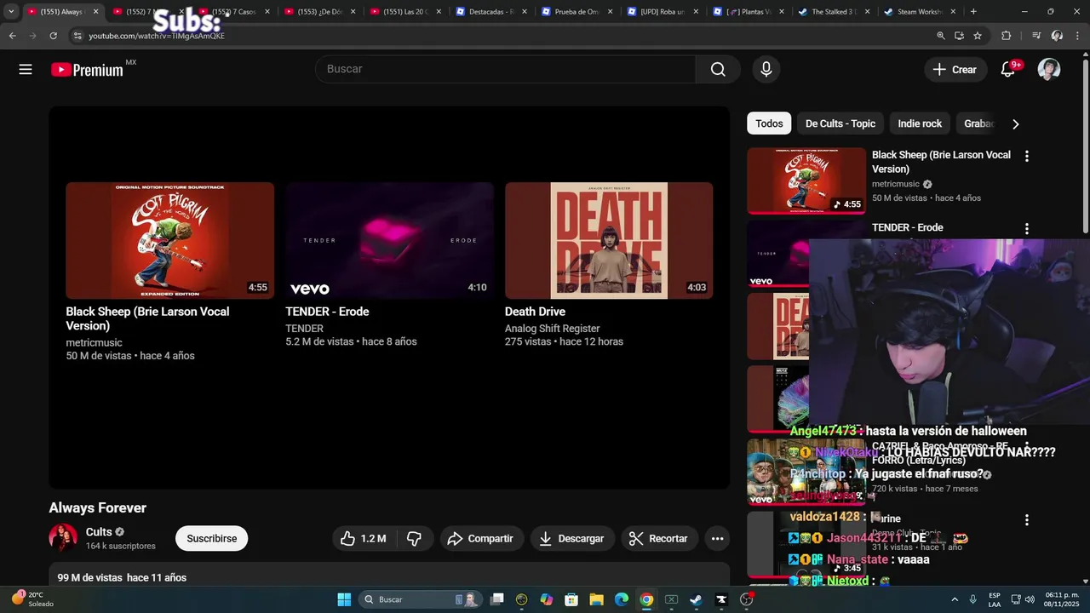1090x613 pixels.
Task: Click the Chrome address bar URL
Action: tap(157, 36)
